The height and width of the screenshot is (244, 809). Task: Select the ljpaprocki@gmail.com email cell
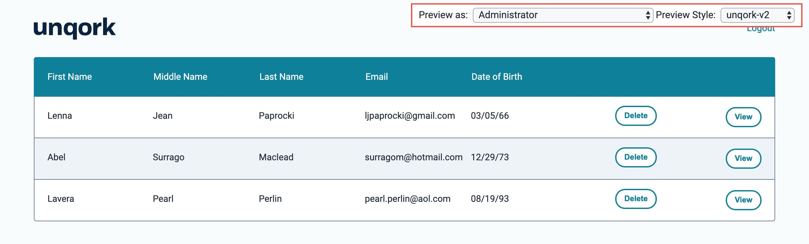[x=410, y=116]
